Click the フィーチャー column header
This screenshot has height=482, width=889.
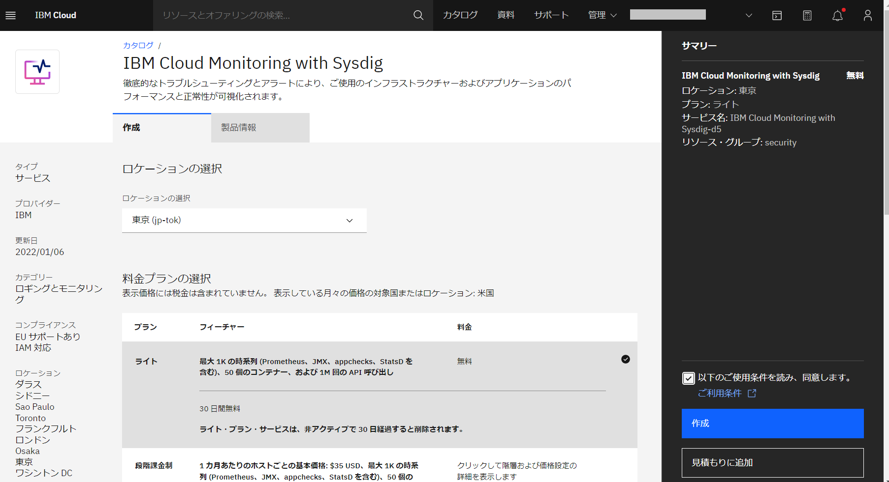(x=222, y=327)
